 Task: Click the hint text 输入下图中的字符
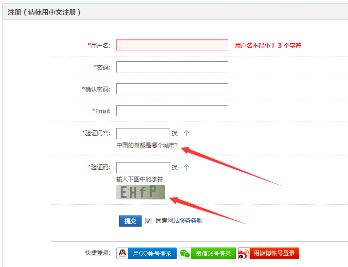click(140, 179)
